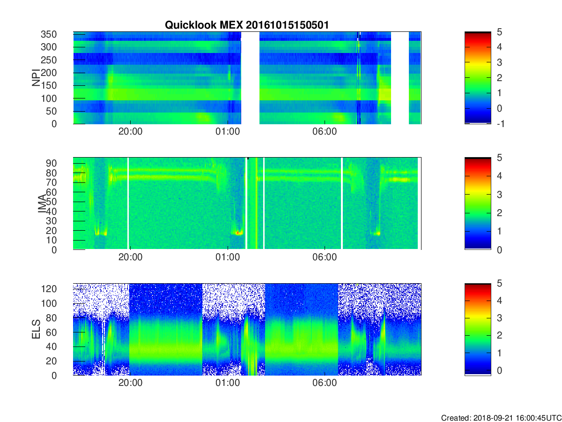Click the 20:00 time label under ELS panel

pos(130,384)
